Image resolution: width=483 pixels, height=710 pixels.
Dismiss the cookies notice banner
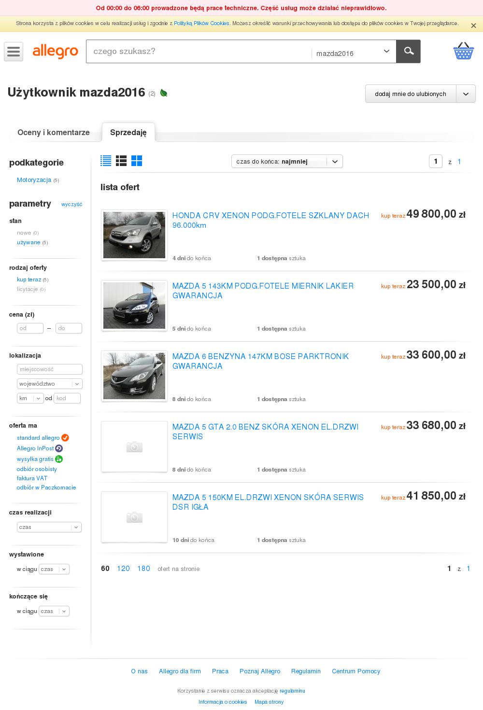point(473,26)
